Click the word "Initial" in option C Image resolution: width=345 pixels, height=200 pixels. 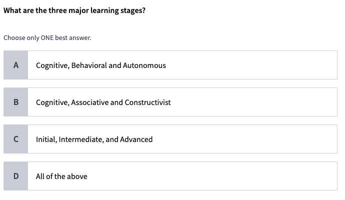(46, 139)
